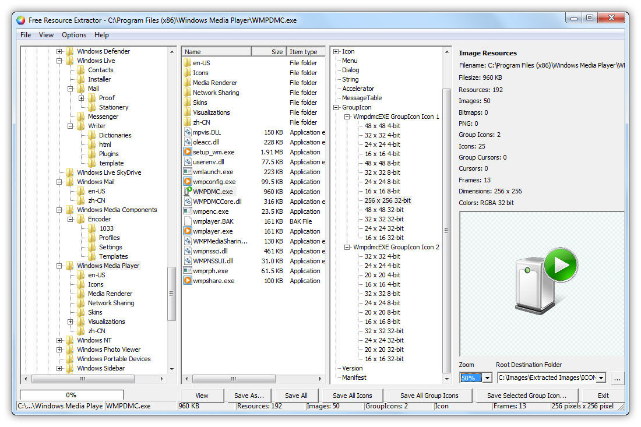Open the Root Destination Folder dropdown
The width and height of the screenshot is (641, 427).
coord(601,378)
